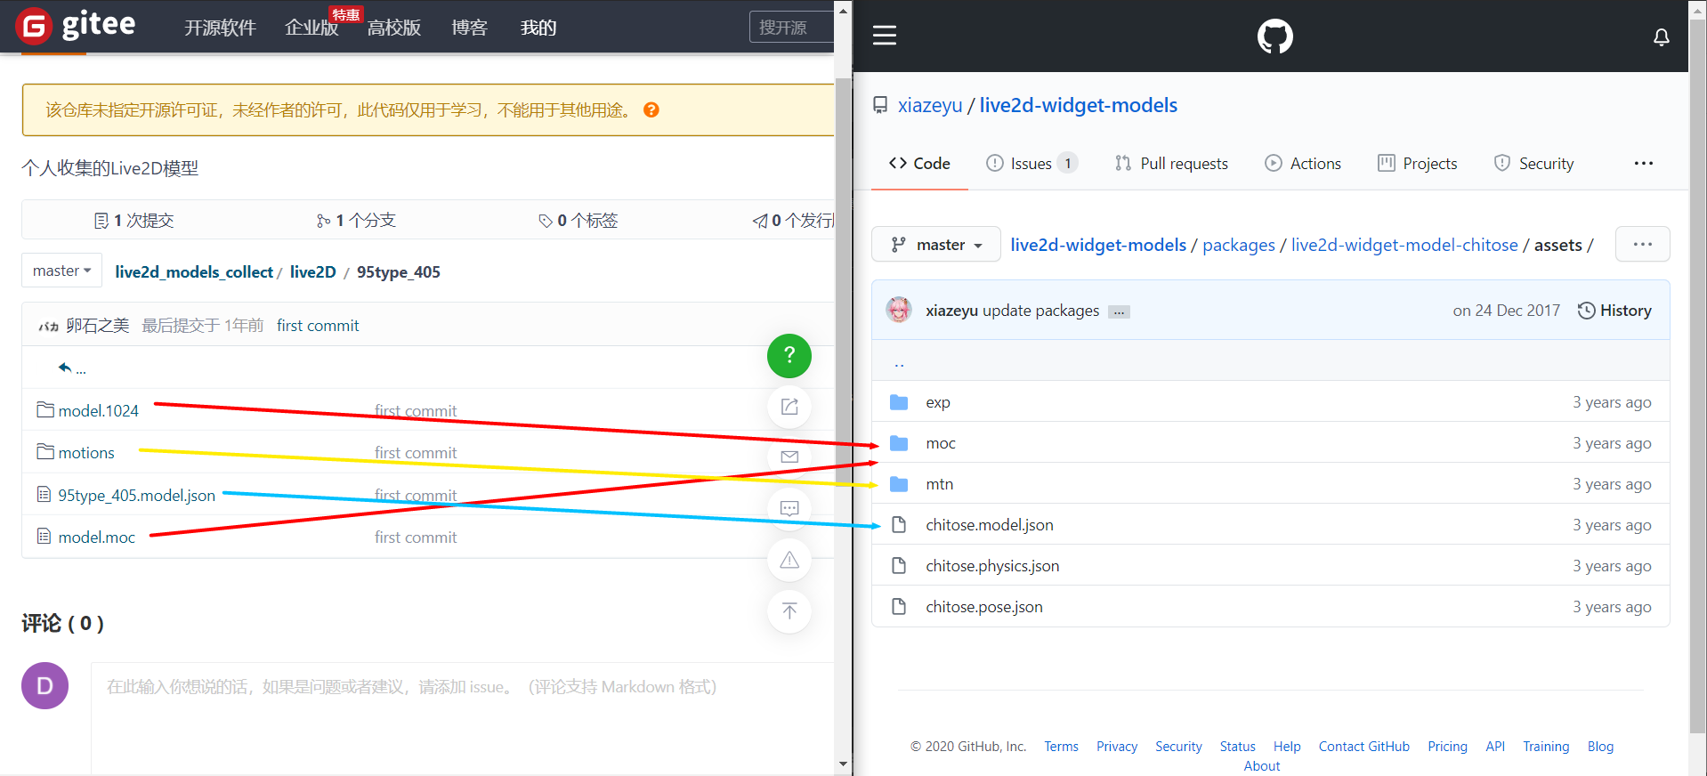Open the 企业版 menu
Image resolution: width=1707 pixels, height=776 pixels.
pos(311,28)
